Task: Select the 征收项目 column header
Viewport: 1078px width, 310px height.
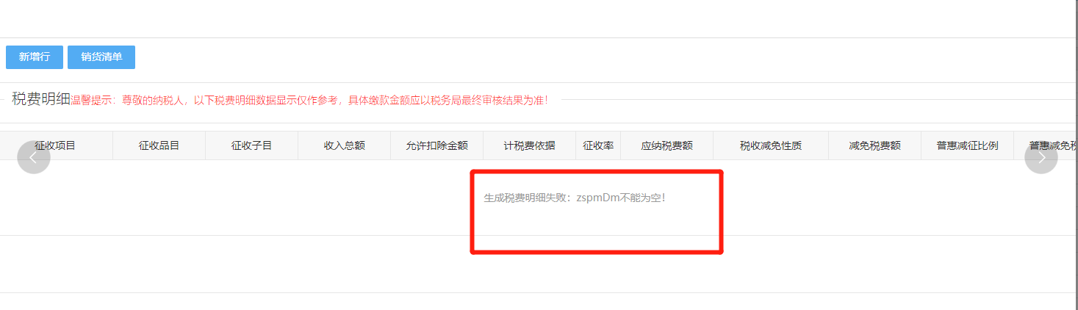Action: [57, 145]
